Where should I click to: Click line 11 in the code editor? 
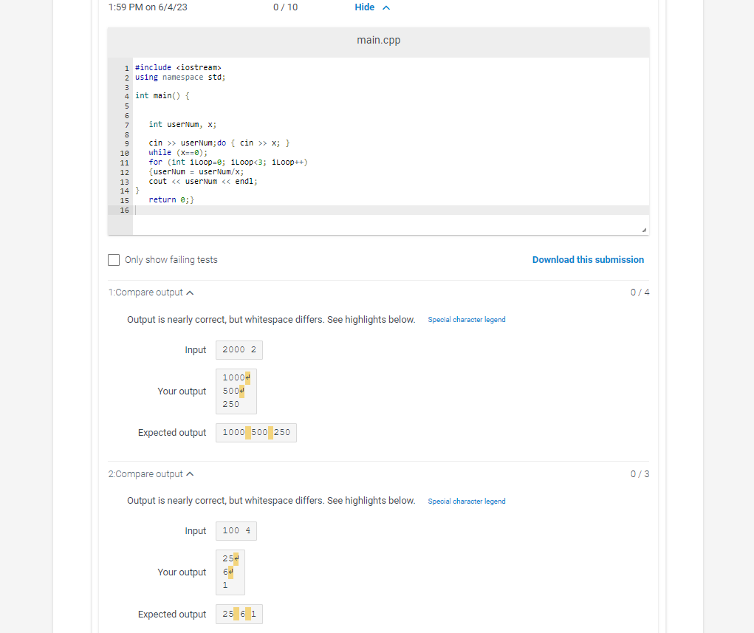click(x=222, y=162)
